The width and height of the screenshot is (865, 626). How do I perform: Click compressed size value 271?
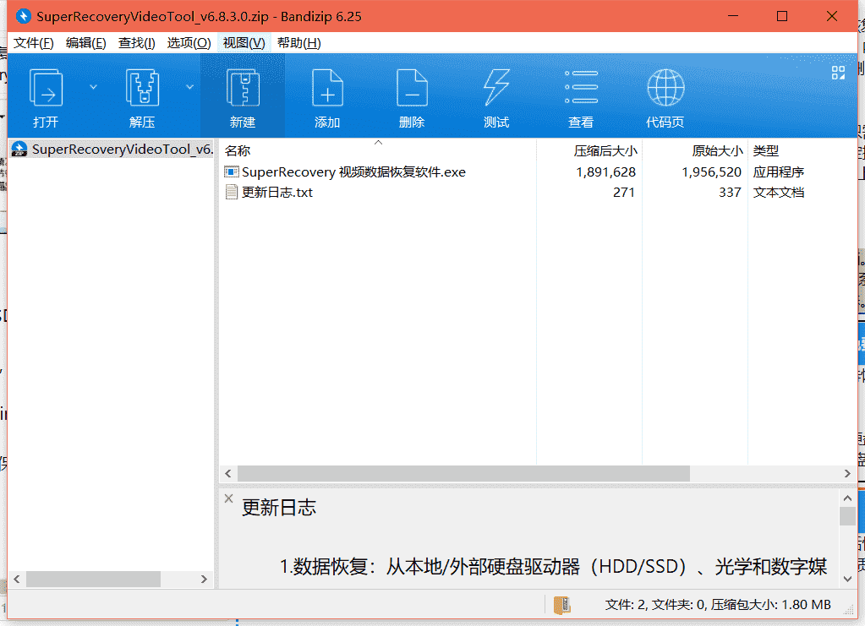(x=624, y=193)
